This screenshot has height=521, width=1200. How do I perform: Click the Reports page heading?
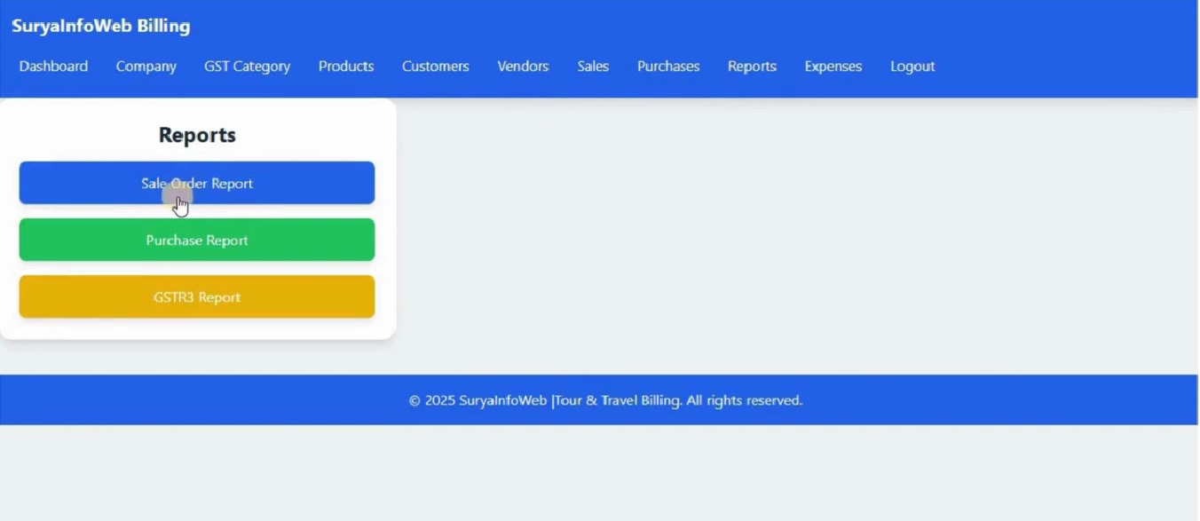pos(196,135)
